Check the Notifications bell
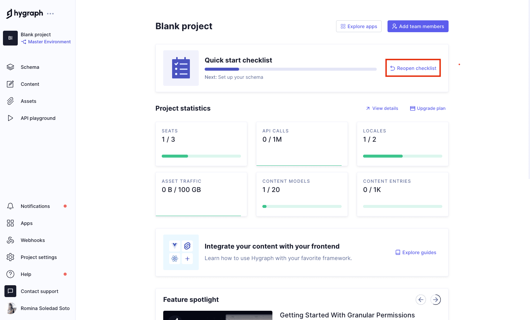 click(x=35, y=206)
